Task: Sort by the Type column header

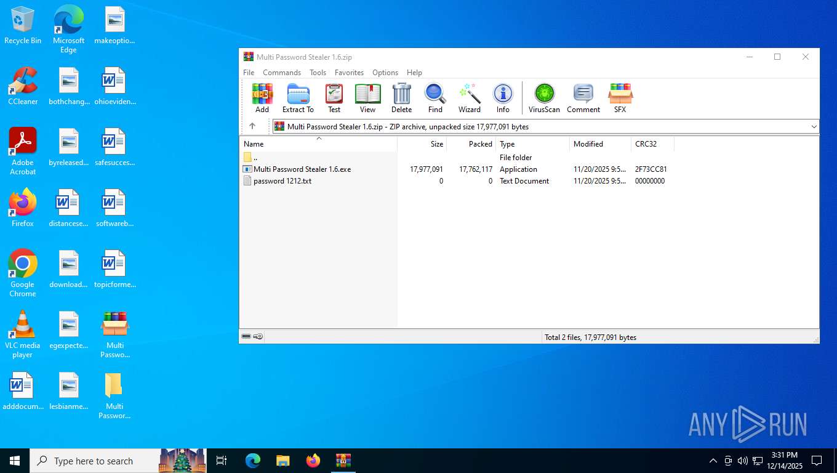Action: click(x=532, y=144)
